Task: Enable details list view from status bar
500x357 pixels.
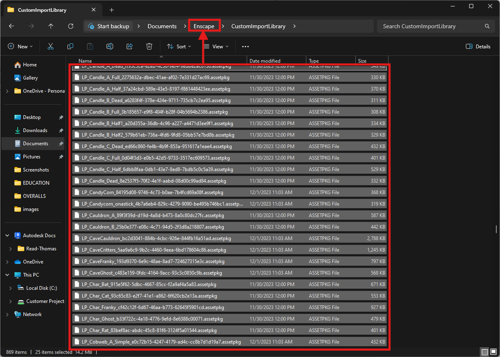Action: (x=484, y=352)
